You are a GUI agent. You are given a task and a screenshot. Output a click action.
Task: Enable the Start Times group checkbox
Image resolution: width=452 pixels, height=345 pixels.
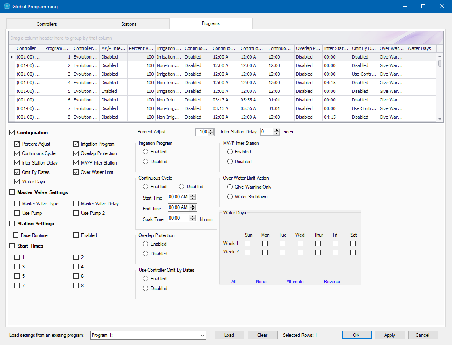pos(12,246)
